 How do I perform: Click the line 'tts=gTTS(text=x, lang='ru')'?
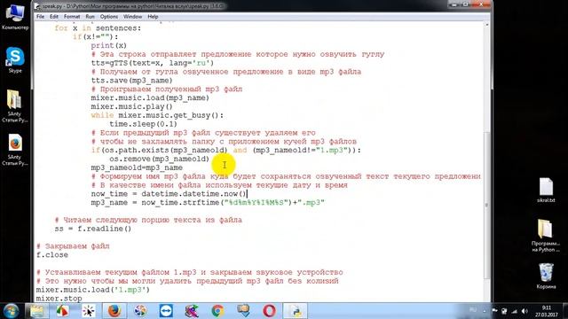(153, 63)
